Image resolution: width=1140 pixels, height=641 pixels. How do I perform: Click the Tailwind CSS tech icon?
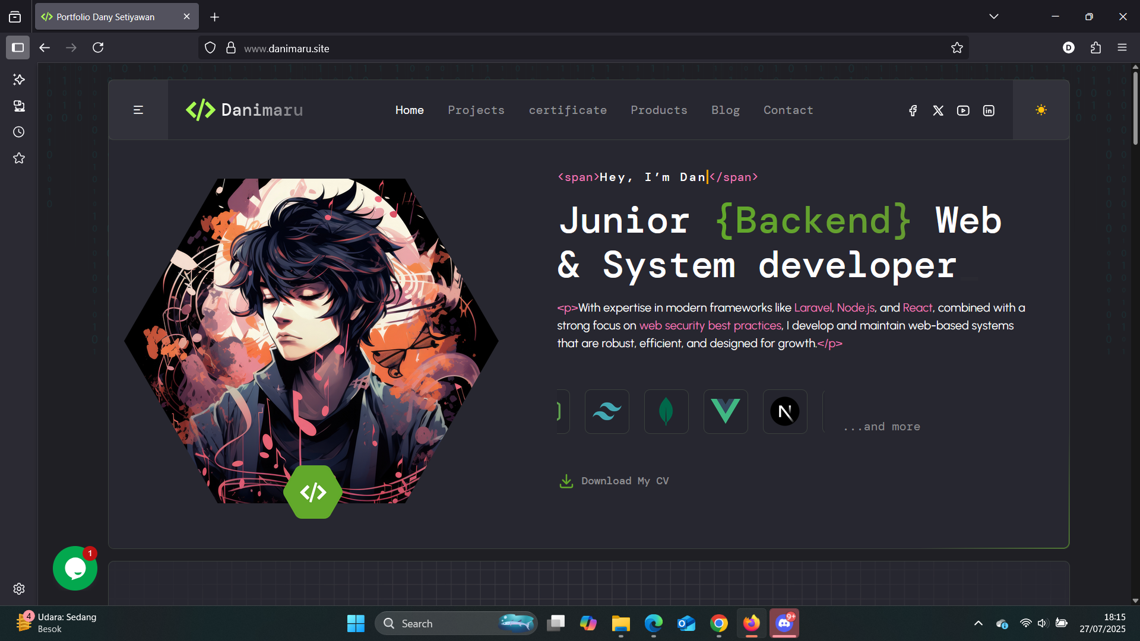[x=607, y=411]
